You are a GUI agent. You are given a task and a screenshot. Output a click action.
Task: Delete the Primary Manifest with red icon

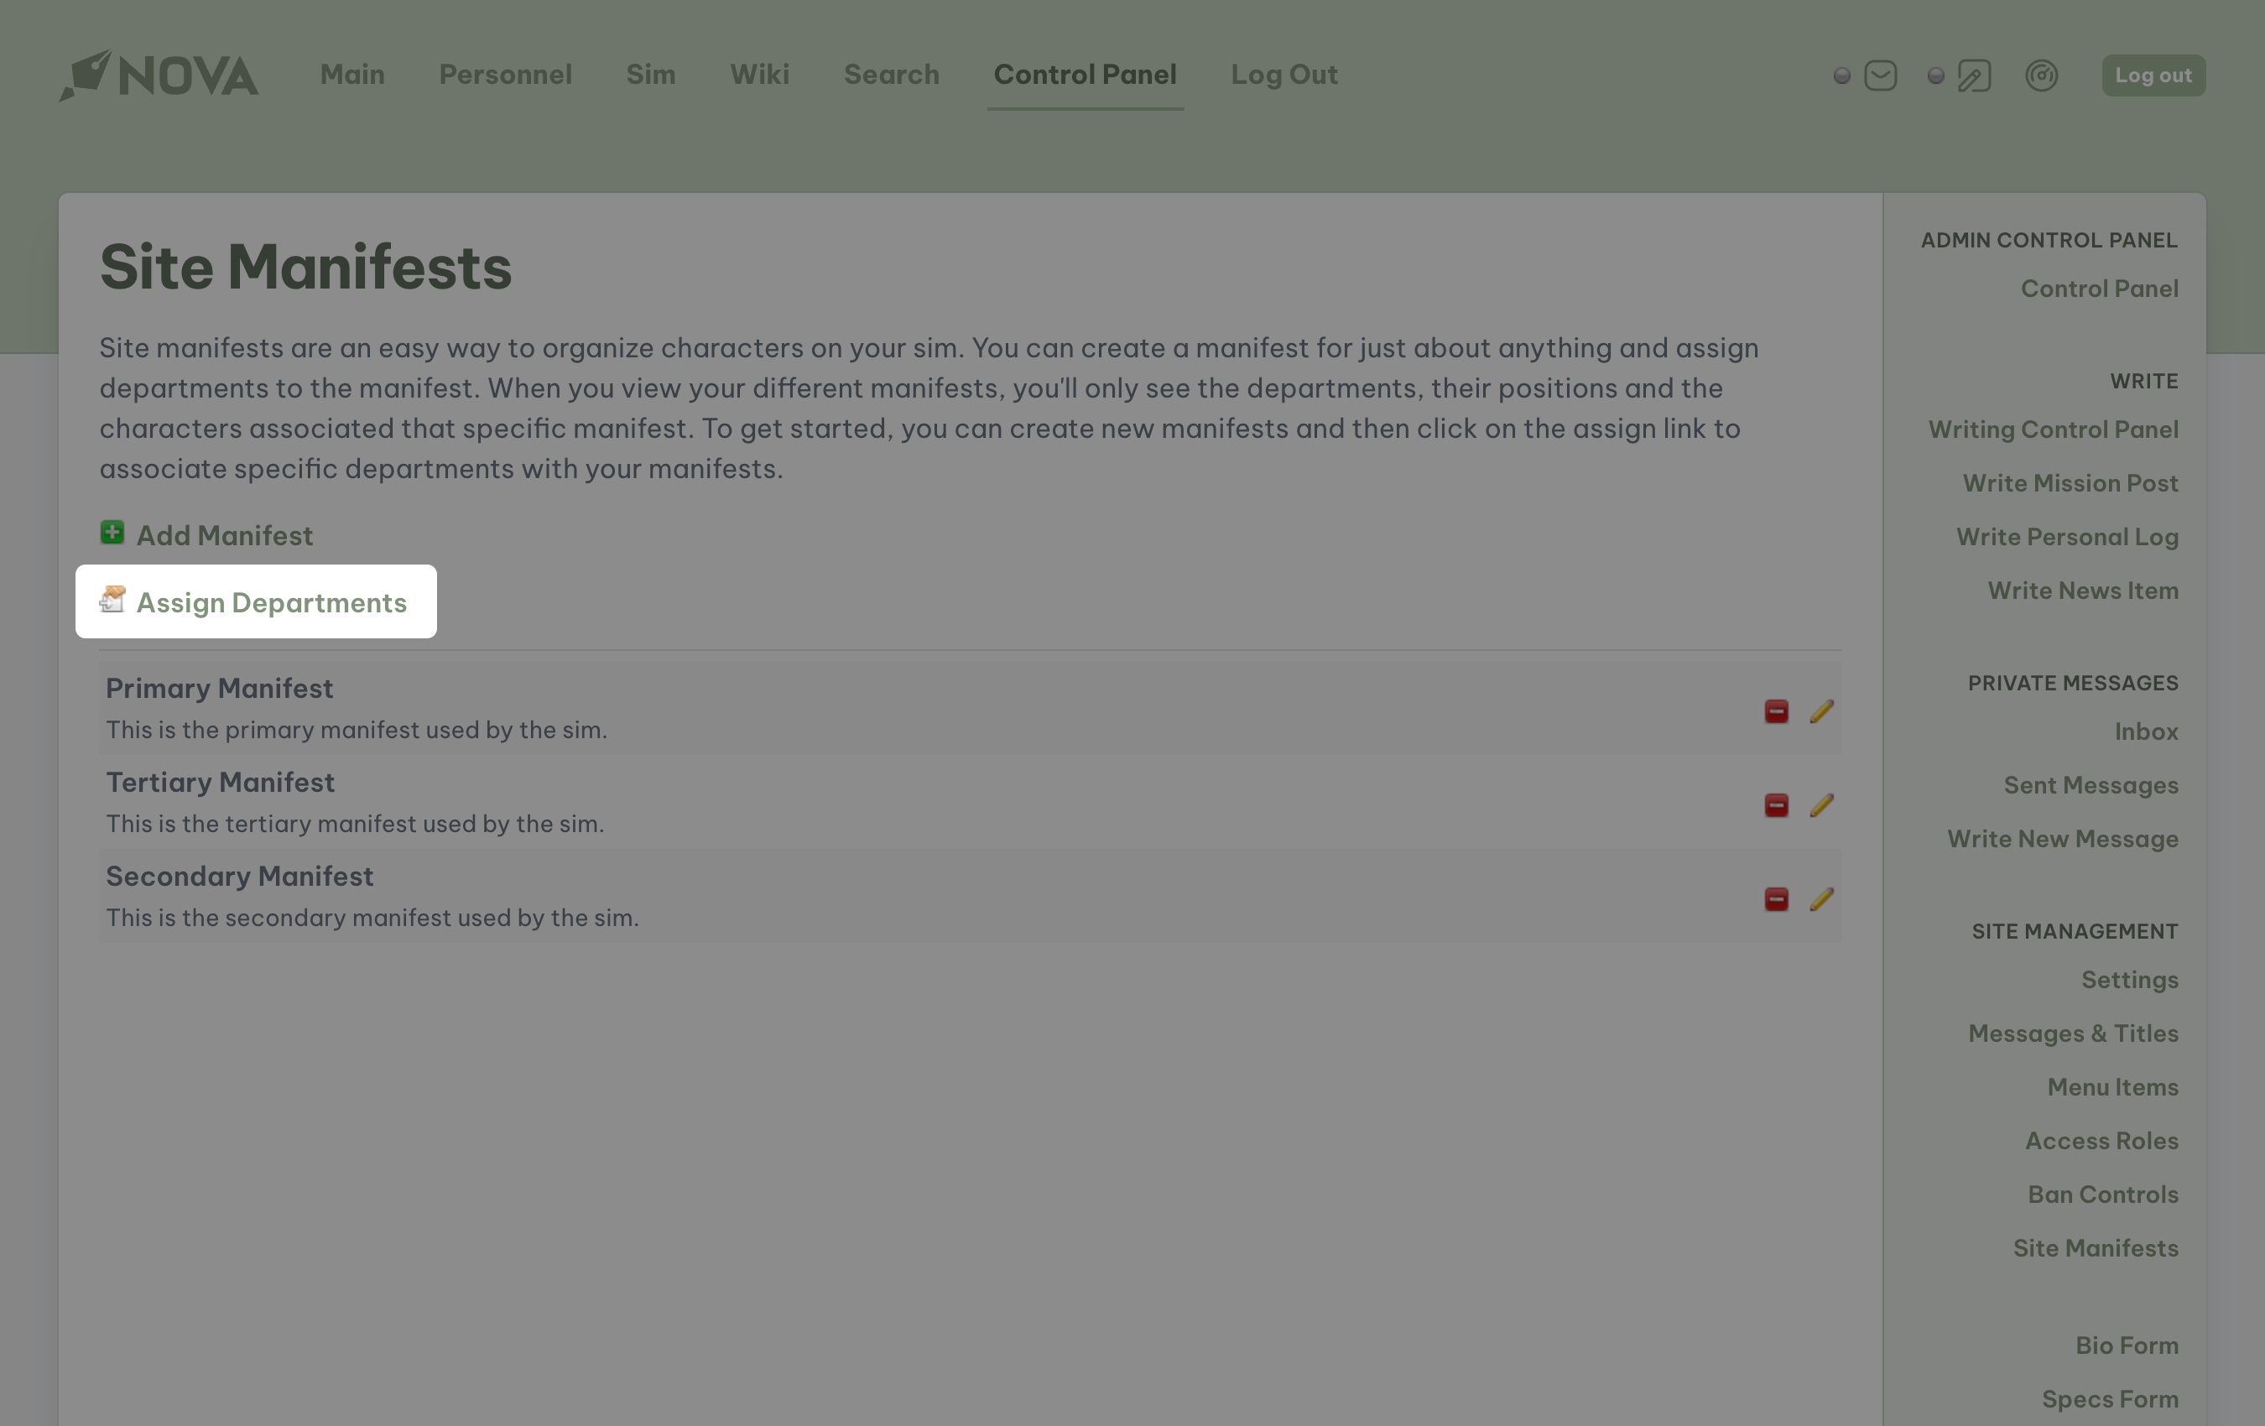(1776, 711)
